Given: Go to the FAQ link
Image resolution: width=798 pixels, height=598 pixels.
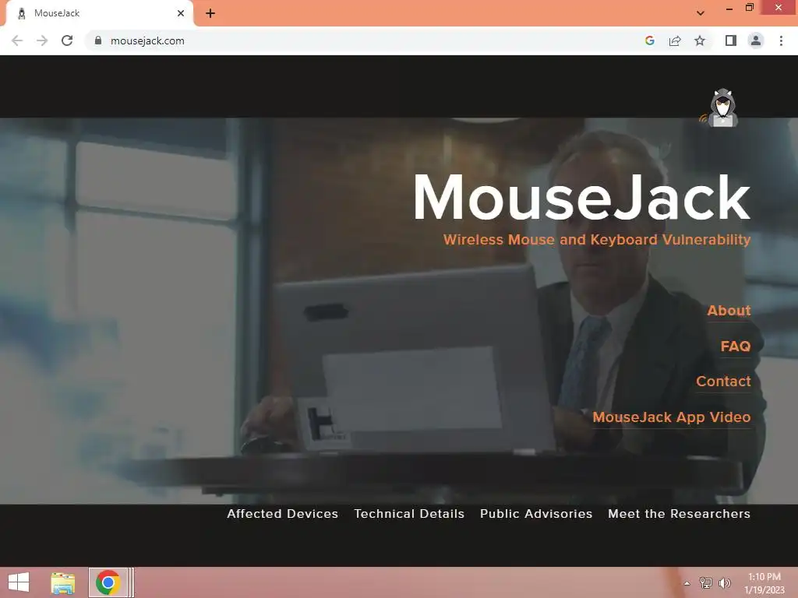Looking at the screenshot, I should click(736, 346).
